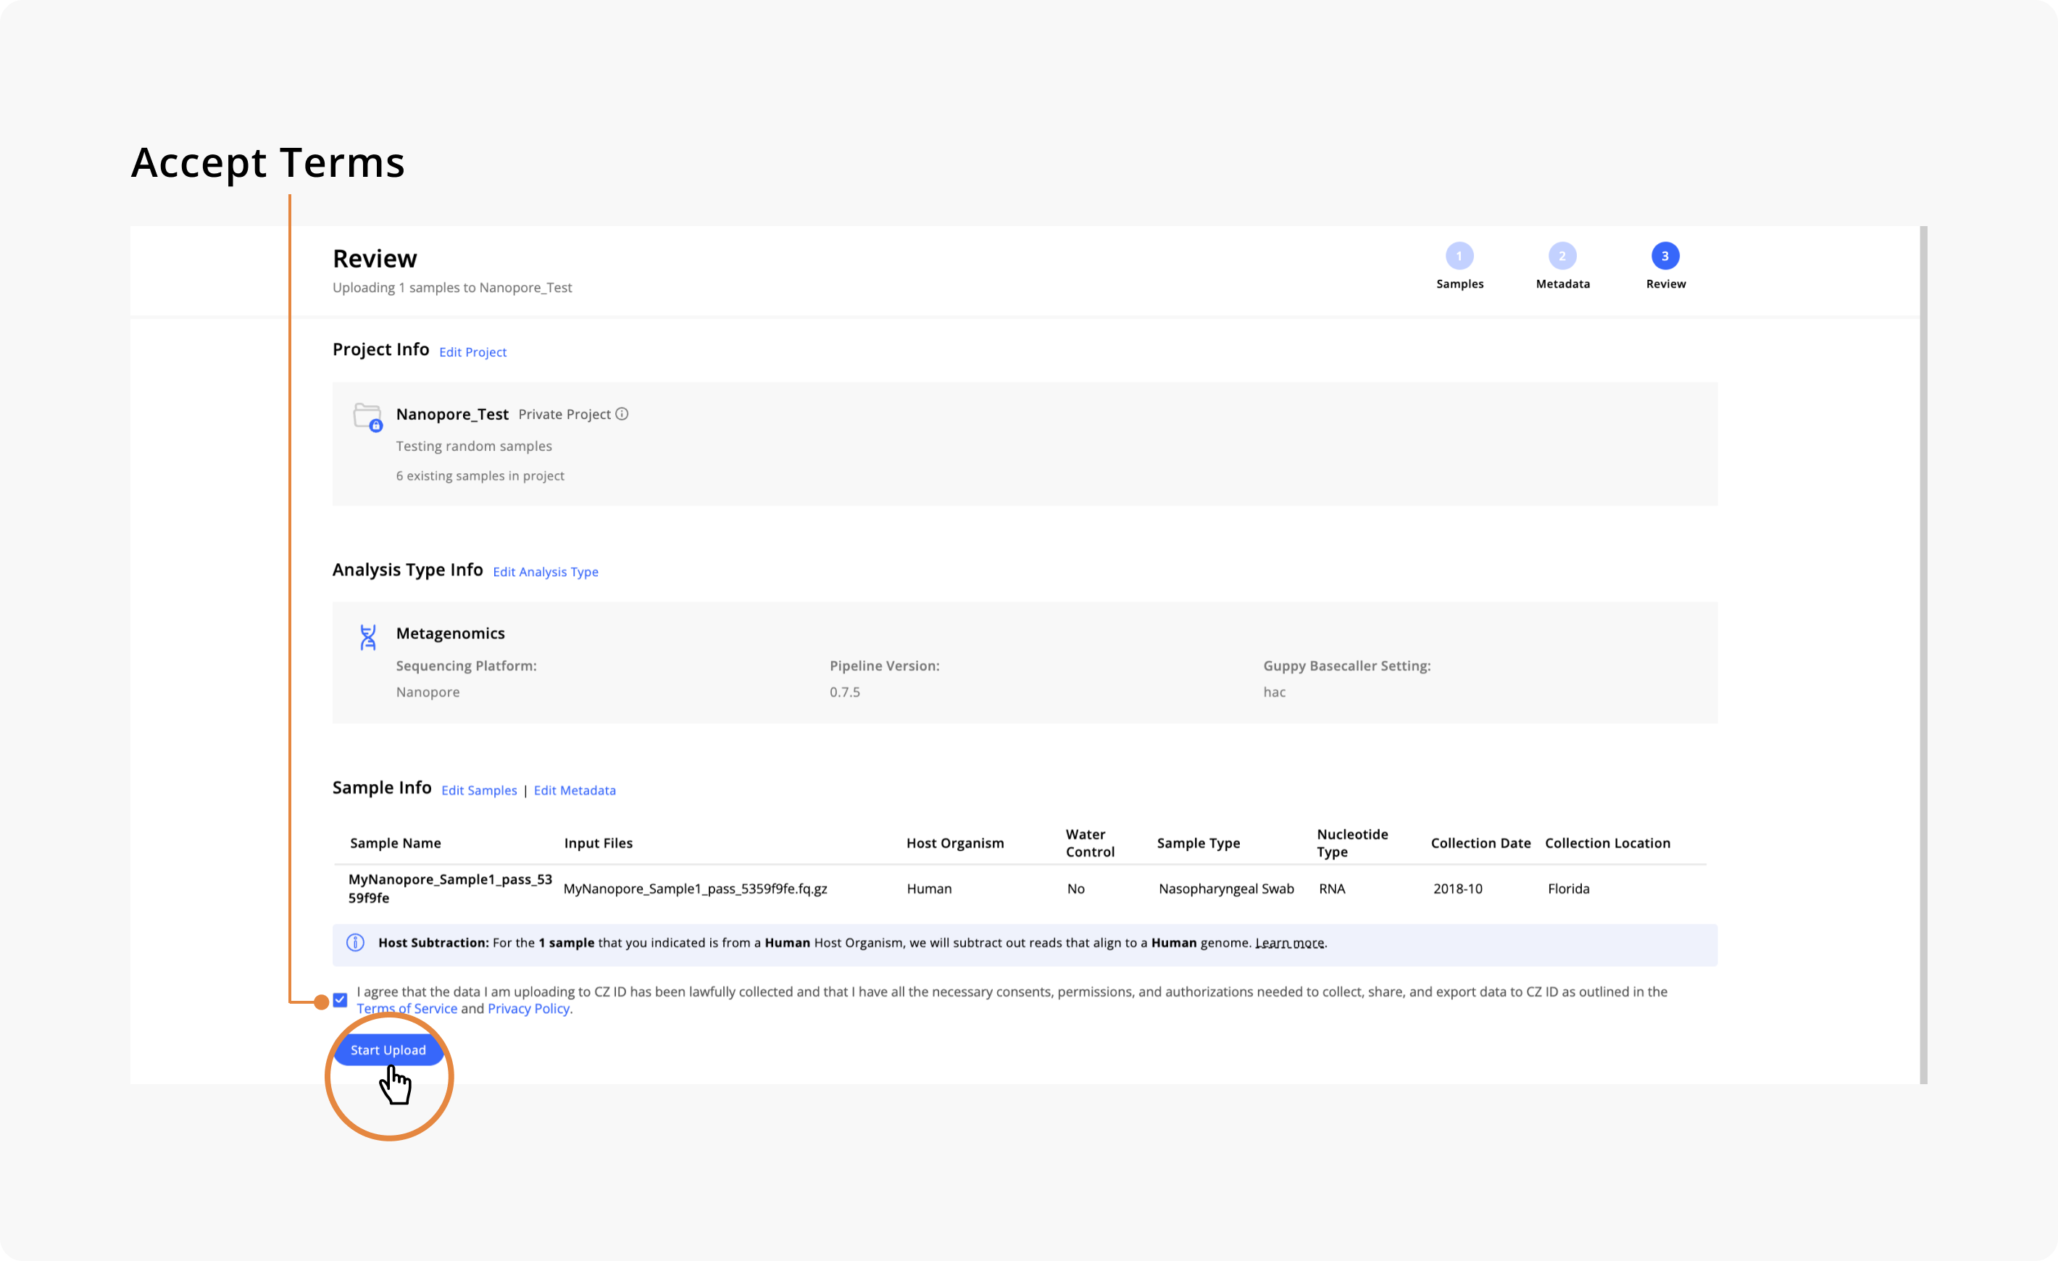Image resolution: width=2058 pixels, height=1261 pixels.
Task: Click the Metagenomics analysis type title
Action: (x=450, y=634)
